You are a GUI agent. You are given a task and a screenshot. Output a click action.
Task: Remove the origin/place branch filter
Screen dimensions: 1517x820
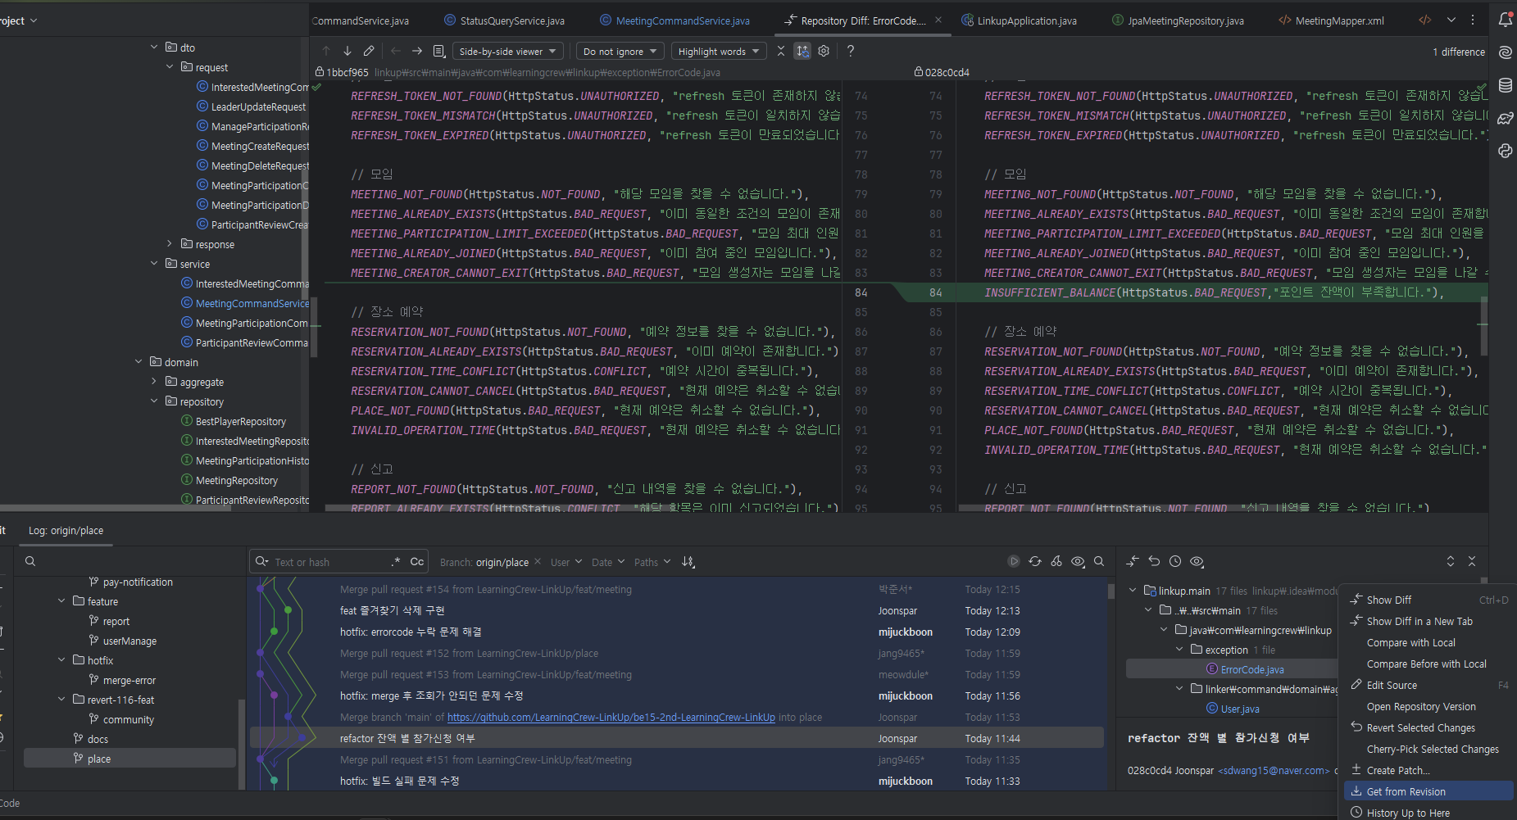(x=538, y=561)
